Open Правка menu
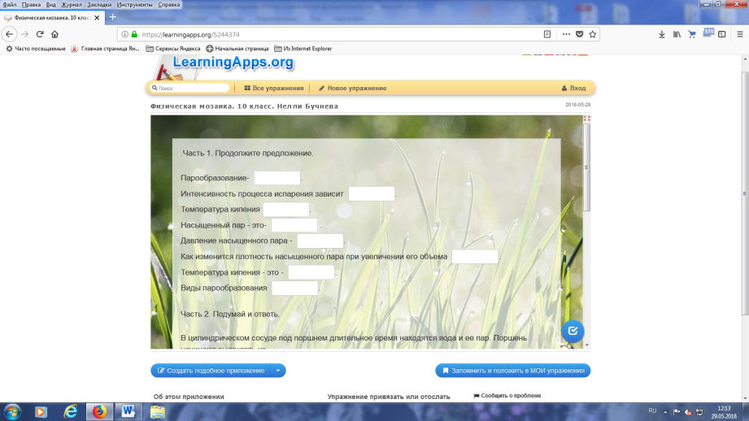The height and width of the screenshot is (421, 749). (x=31, y=4)
